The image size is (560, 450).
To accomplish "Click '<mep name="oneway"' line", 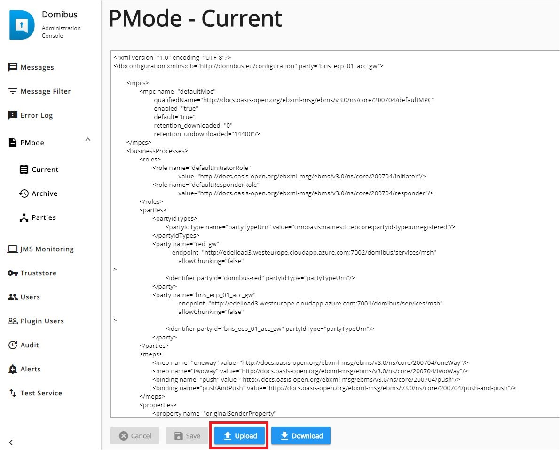I will click(310, 363).
